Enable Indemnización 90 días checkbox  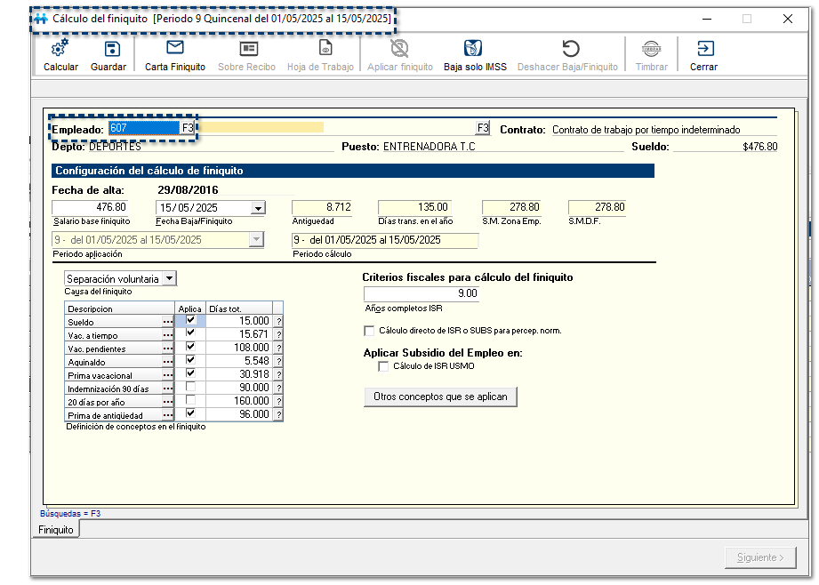(190, 388)
